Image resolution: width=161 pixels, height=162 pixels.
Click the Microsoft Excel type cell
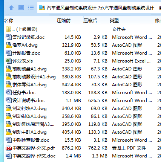click(131, 61)
